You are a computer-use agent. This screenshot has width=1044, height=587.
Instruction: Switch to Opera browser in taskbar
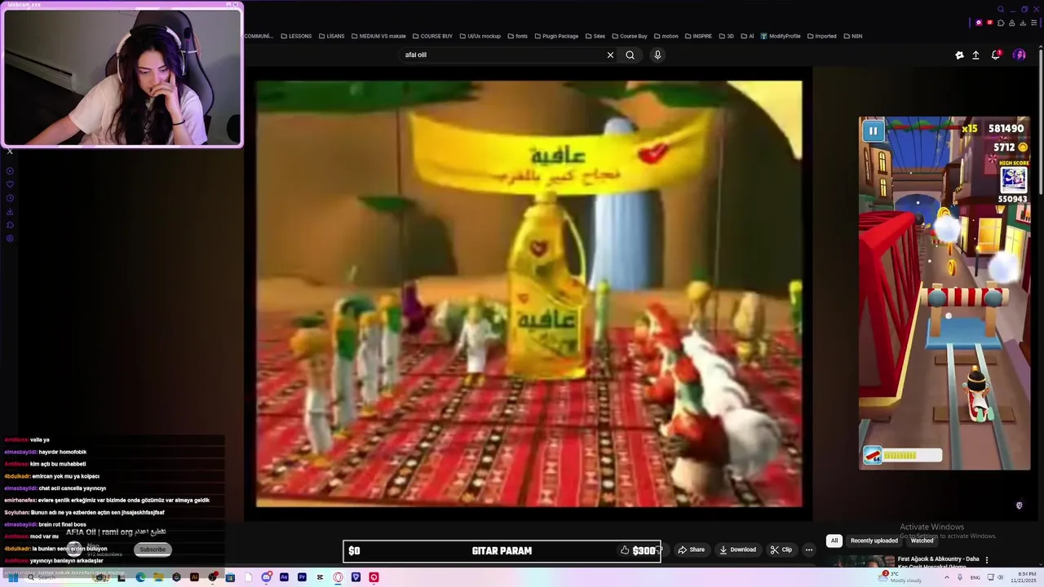click(338, 577)
